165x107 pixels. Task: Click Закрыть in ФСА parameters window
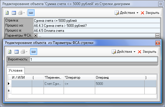(147, 52)
